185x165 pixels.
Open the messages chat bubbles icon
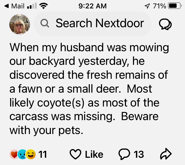point(165,24)
